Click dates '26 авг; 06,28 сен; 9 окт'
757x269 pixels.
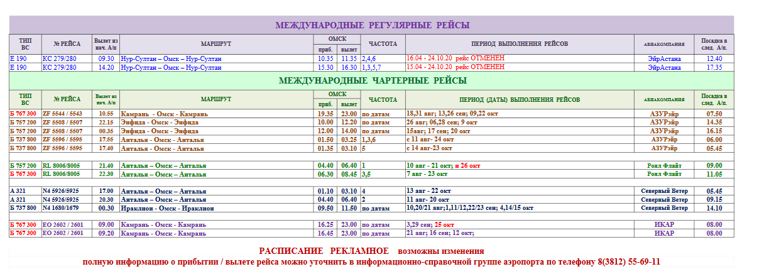coord(442,123)
